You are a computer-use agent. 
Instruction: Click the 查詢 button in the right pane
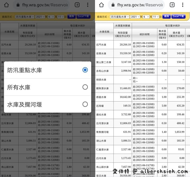[166, 16]
